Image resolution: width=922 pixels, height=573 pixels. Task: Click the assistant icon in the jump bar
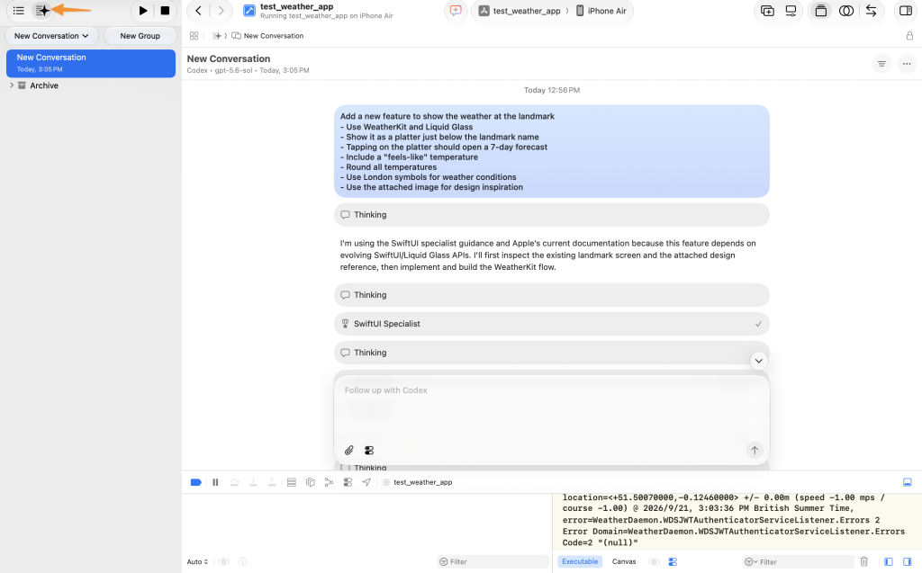(x=217, y=36)
